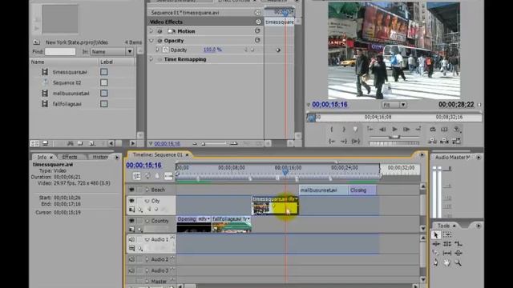Select the Closing clip on Beach track

[362, 190]
